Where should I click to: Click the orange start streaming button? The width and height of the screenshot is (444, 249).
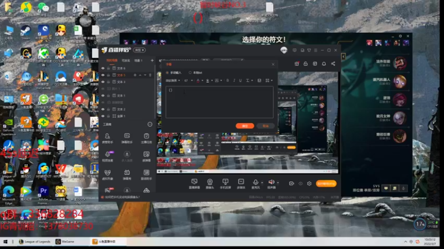(x=326, y=184)
